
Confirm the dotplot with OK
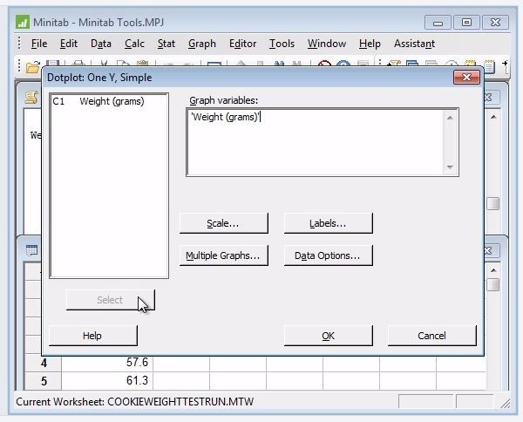click(328, 336)
